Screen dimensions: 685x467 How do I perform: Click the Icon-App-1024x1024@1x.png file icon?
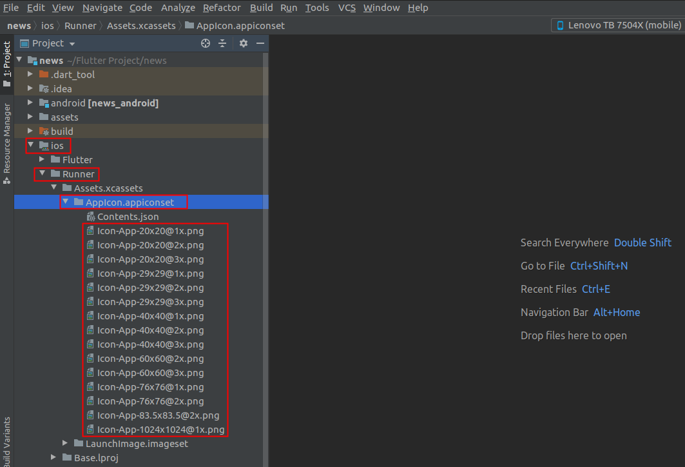91,430
